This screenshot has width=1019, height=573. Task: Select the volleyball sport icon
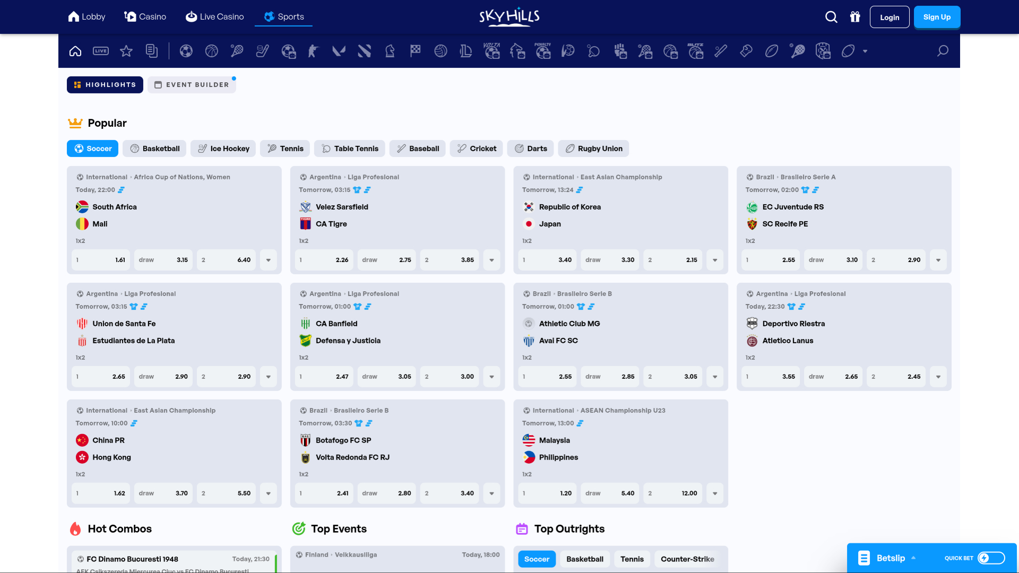tap(441, 51)
